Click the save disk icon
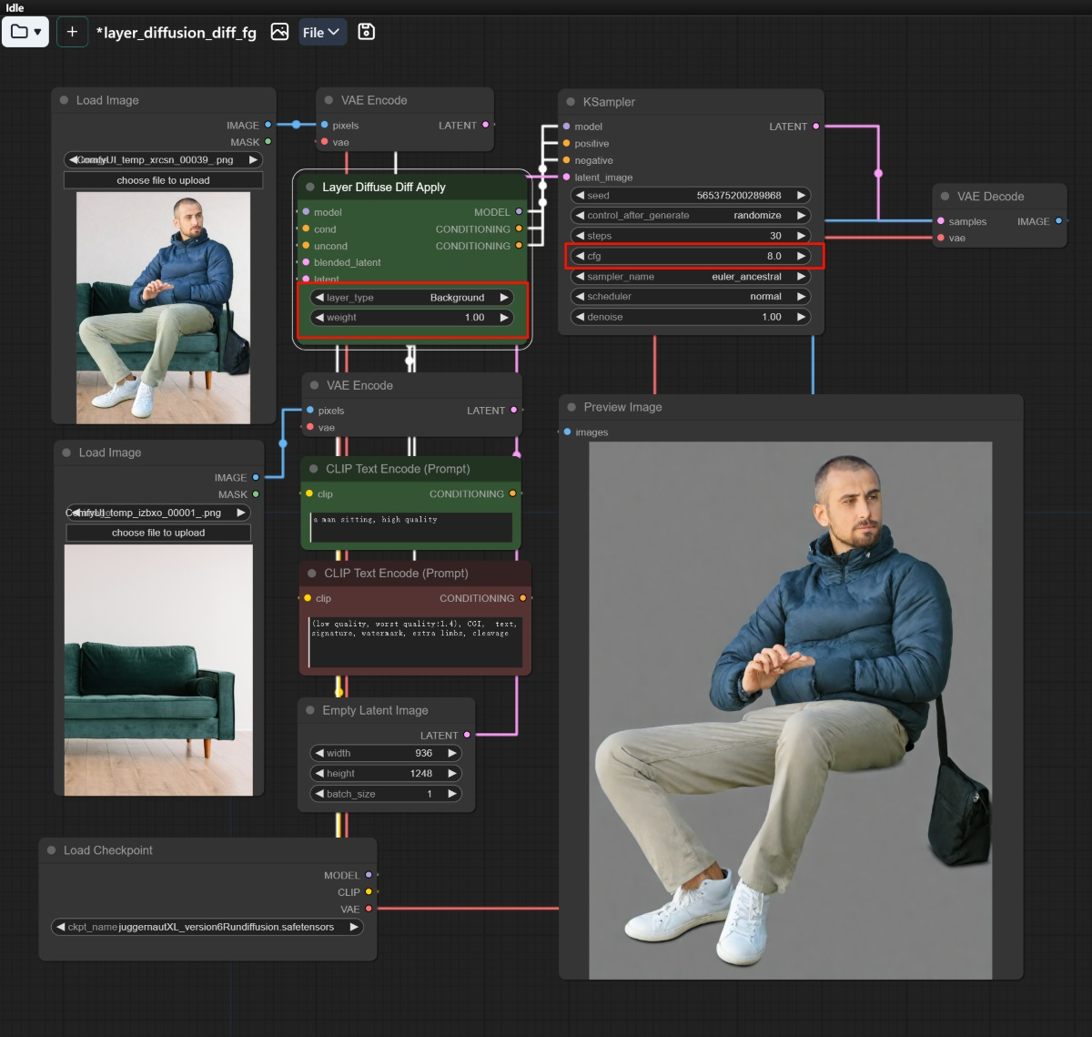The image size is (1092, 1037). (x=366, y=32)
